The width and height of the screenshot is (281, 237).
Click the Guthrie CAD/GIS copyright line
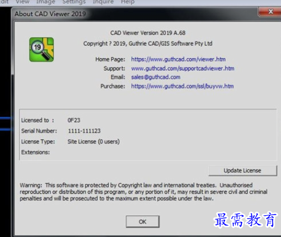click(x=148, y=43)
